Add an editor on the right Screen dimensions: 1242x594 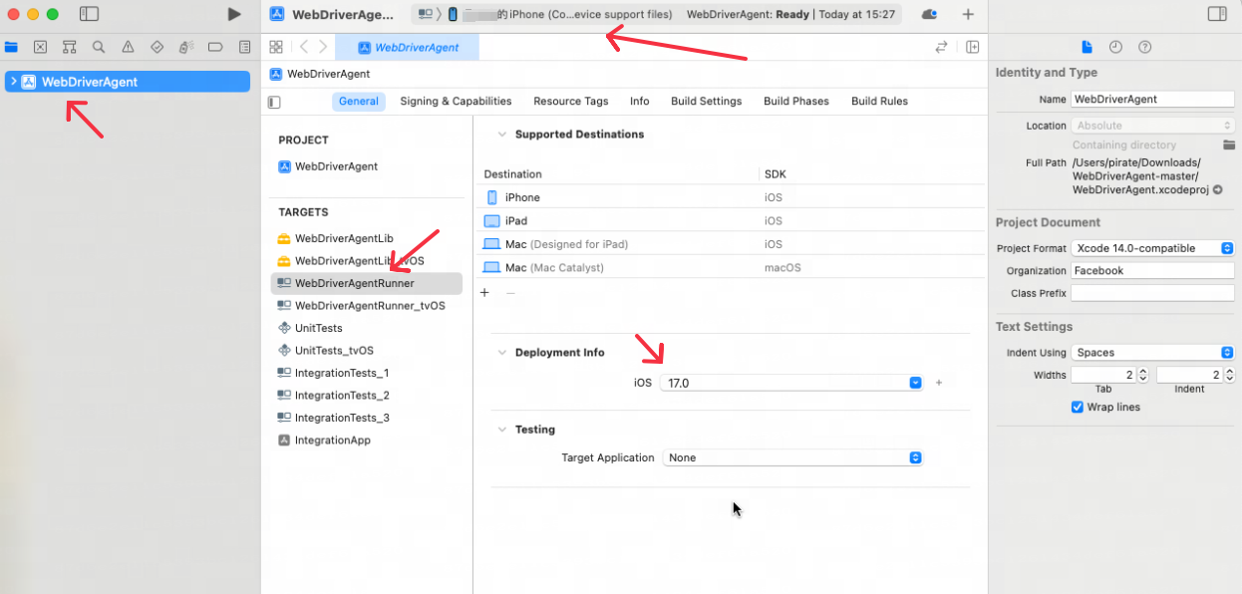(x=972, y=47)
